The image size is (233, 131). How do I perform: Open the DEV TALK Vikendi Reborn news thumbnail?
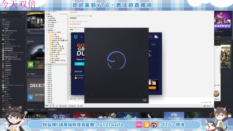36,20
